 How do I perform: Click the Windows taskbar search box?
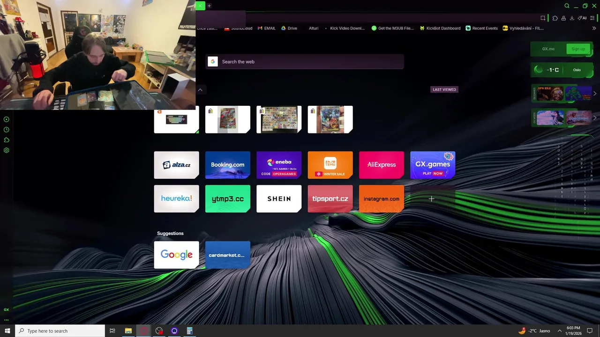[60, 331]
